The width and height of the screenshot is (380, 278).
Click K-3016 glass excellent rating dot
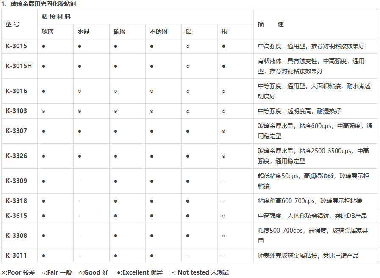pyautogui.click(x=44, y=92)
